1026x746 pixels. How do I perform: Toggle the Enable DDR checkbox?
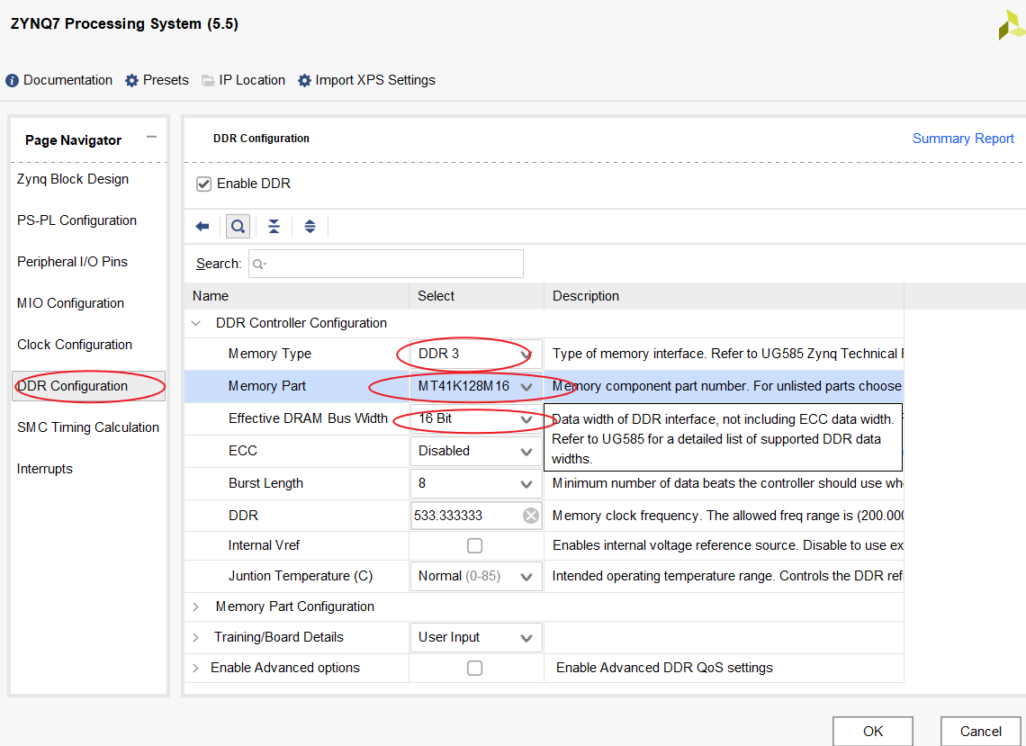point(203,184)
